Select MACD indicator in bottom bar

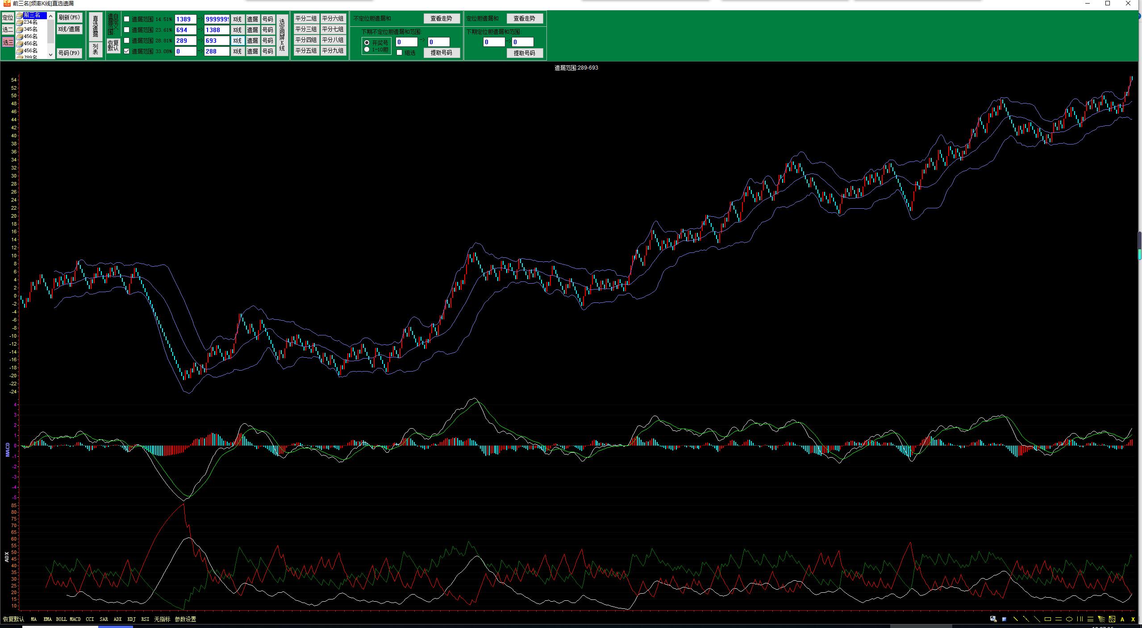[x=75, y=619]
